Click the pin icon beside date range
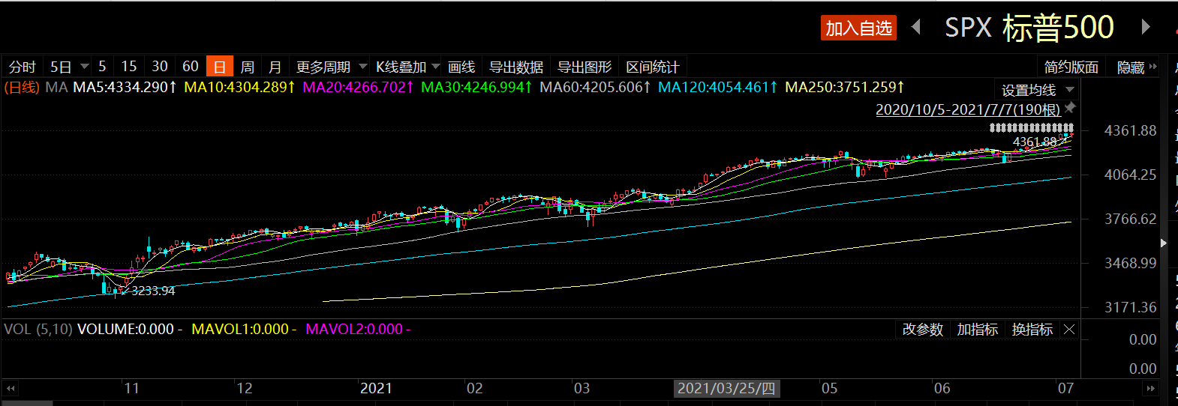The image size is (1178, 406). [x=1071, y=109]
